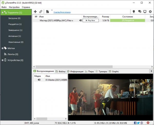The image size is (154, 125).
Task: Sort by the Состояние column header
Action: (128, 17)
